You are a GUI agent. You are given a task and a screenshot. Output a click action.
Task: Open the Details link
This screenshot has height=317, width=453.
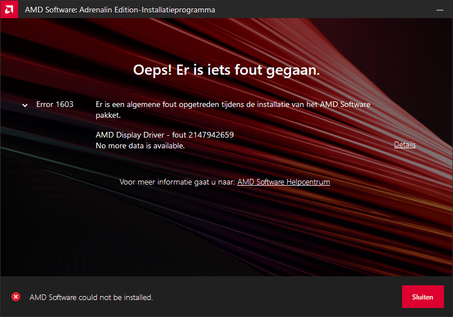(405, 145)
